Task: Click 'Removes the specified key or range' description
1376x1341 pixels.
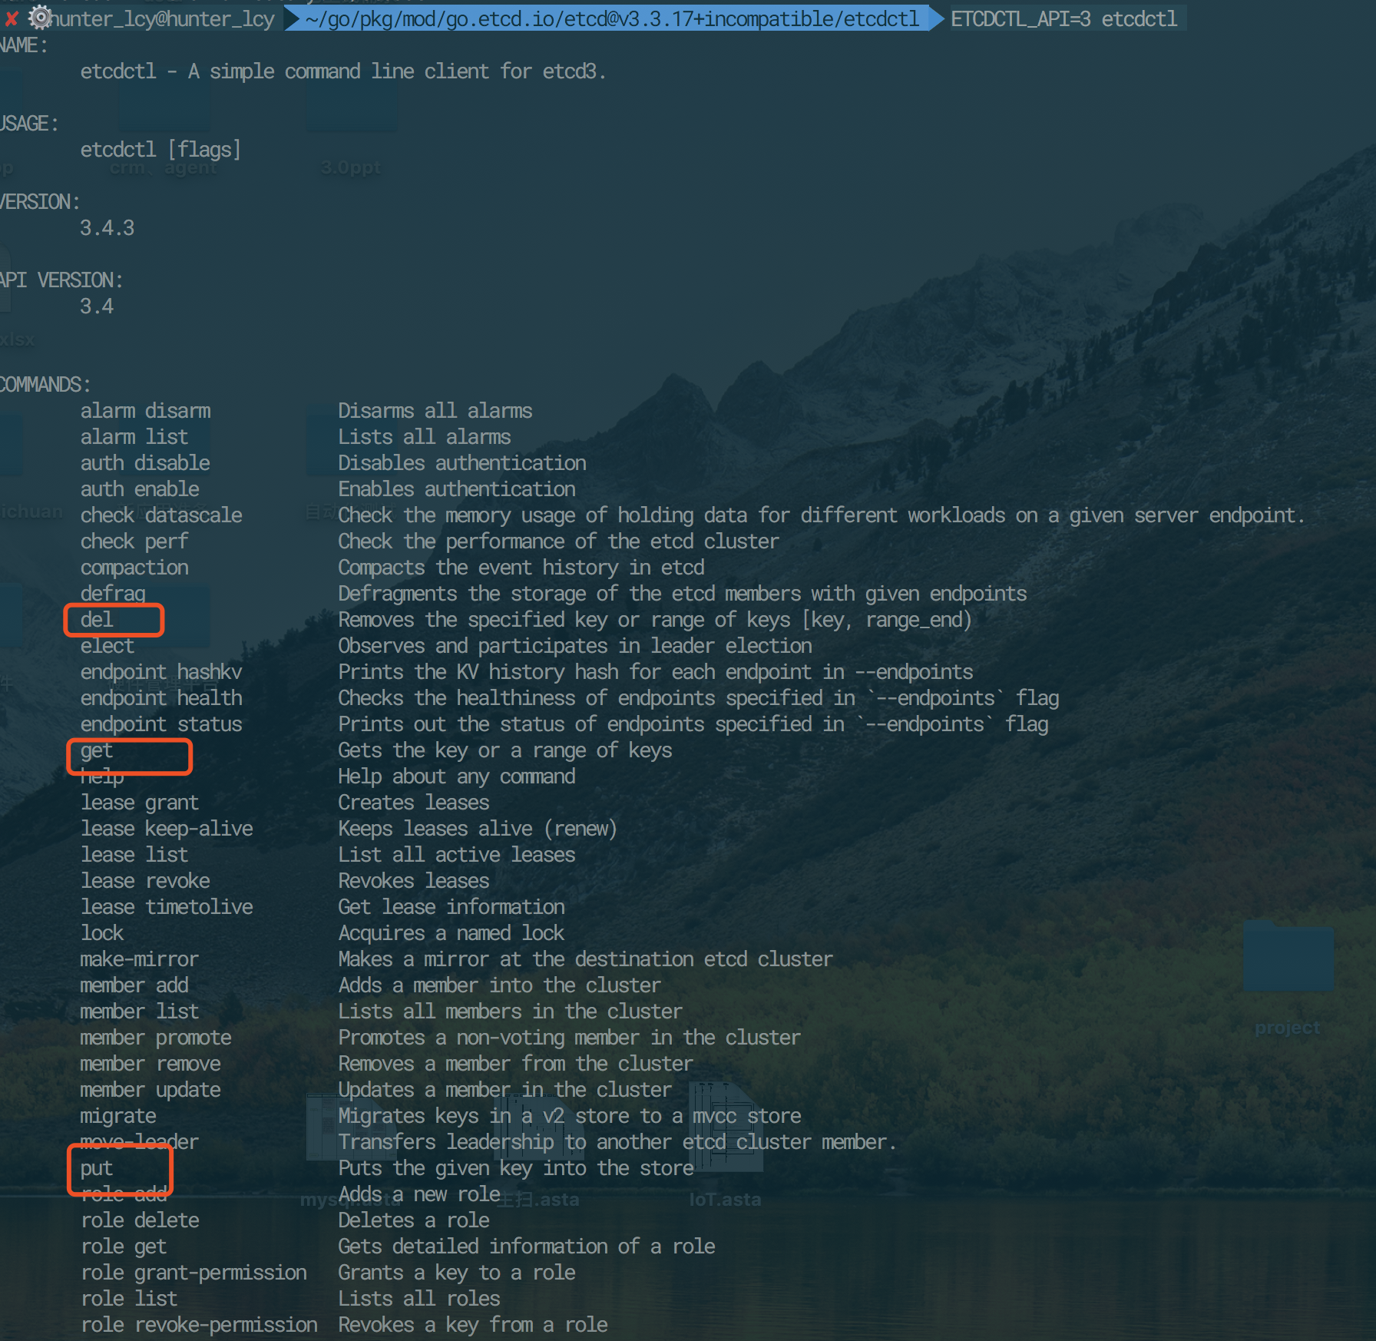Action: 655,620
